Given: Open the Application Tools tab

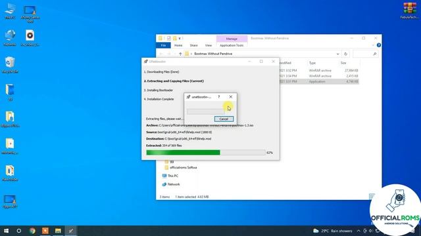Looking at the screenshot, I should click(x=232, y=45).
